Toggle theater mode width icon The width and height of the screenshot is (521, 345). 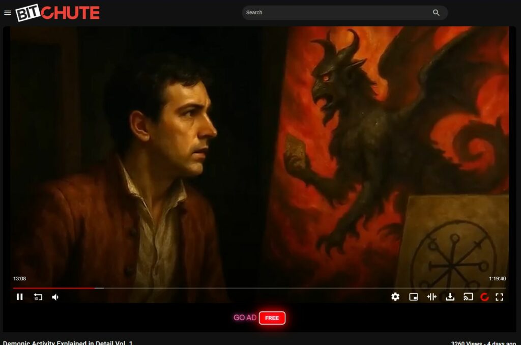[431, 297]
